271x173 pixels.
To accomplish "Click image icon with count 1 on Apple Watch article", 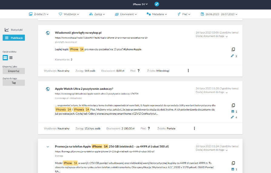I will tap(233, 111).
